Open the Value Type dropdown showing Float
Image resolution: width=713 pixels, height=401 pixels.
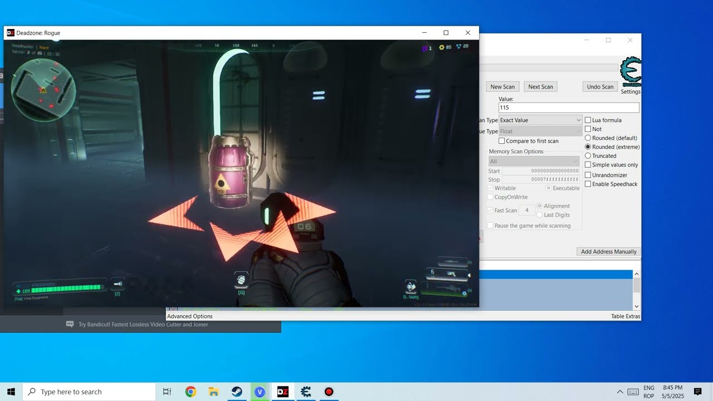click(540, 131)
